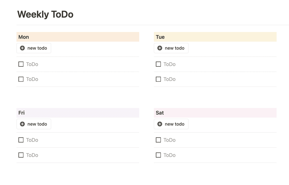Add a new todo for Tue
The image size is (289, 185).
[x=171, y=48]
